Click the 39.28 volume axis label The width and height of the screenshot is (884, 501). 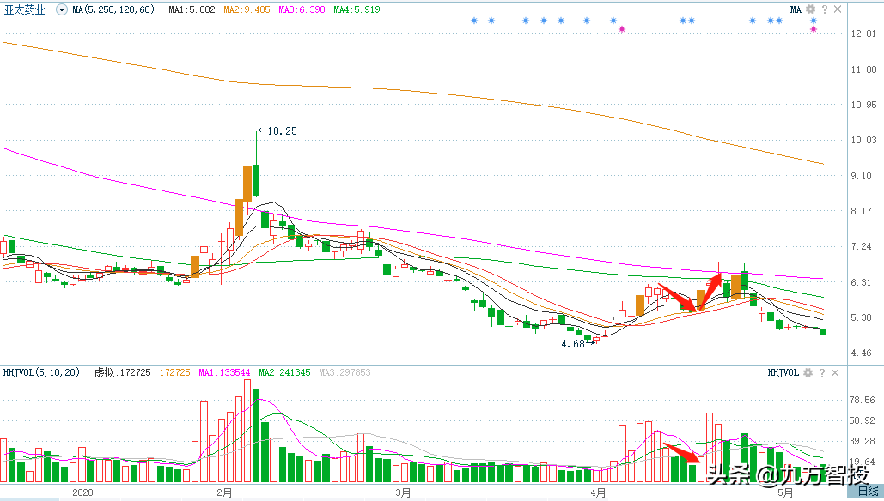click(x=863, y=441)
